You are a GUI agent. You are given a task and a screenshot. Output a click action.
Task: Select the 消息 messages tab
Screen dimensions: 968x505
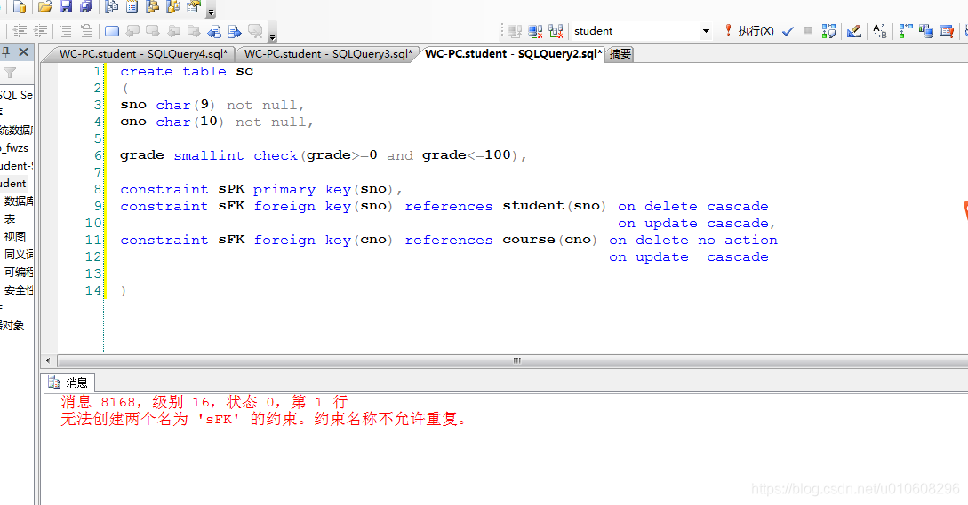pos(68,383)
